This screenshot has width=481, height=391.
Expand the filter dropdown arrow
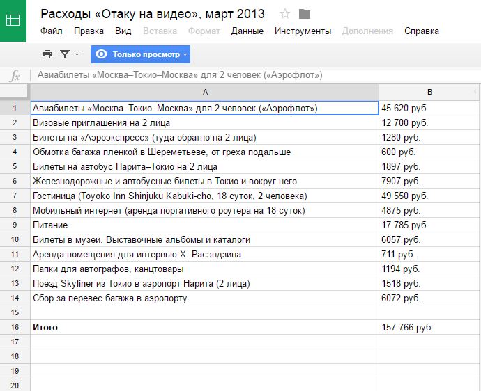[77, 54]
